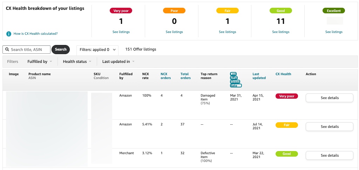Viewport: 359px width, 170px height.
Task: Expand the Last updated in filter
Action: (118, 61)
